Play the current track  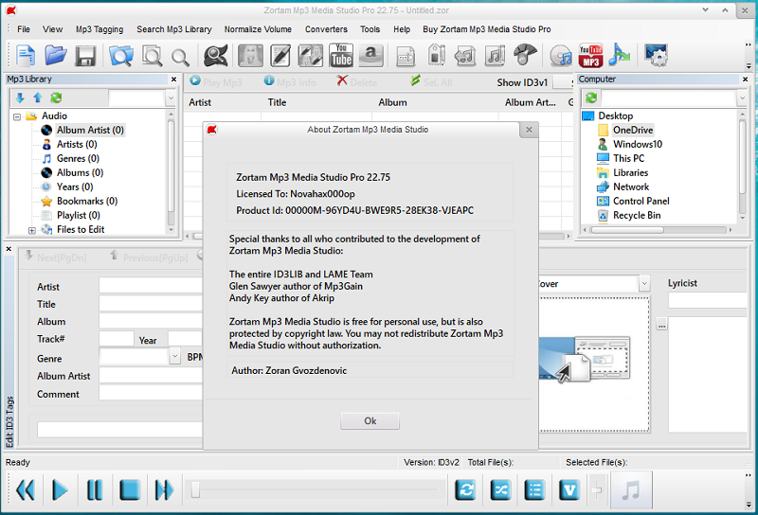60,490
